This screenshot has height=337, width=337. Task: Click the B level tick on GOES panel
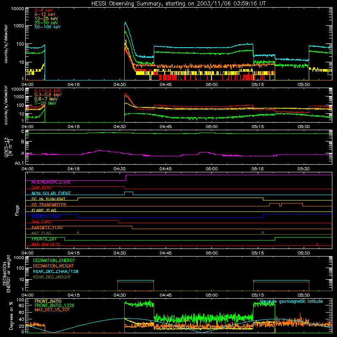[23, 142]
